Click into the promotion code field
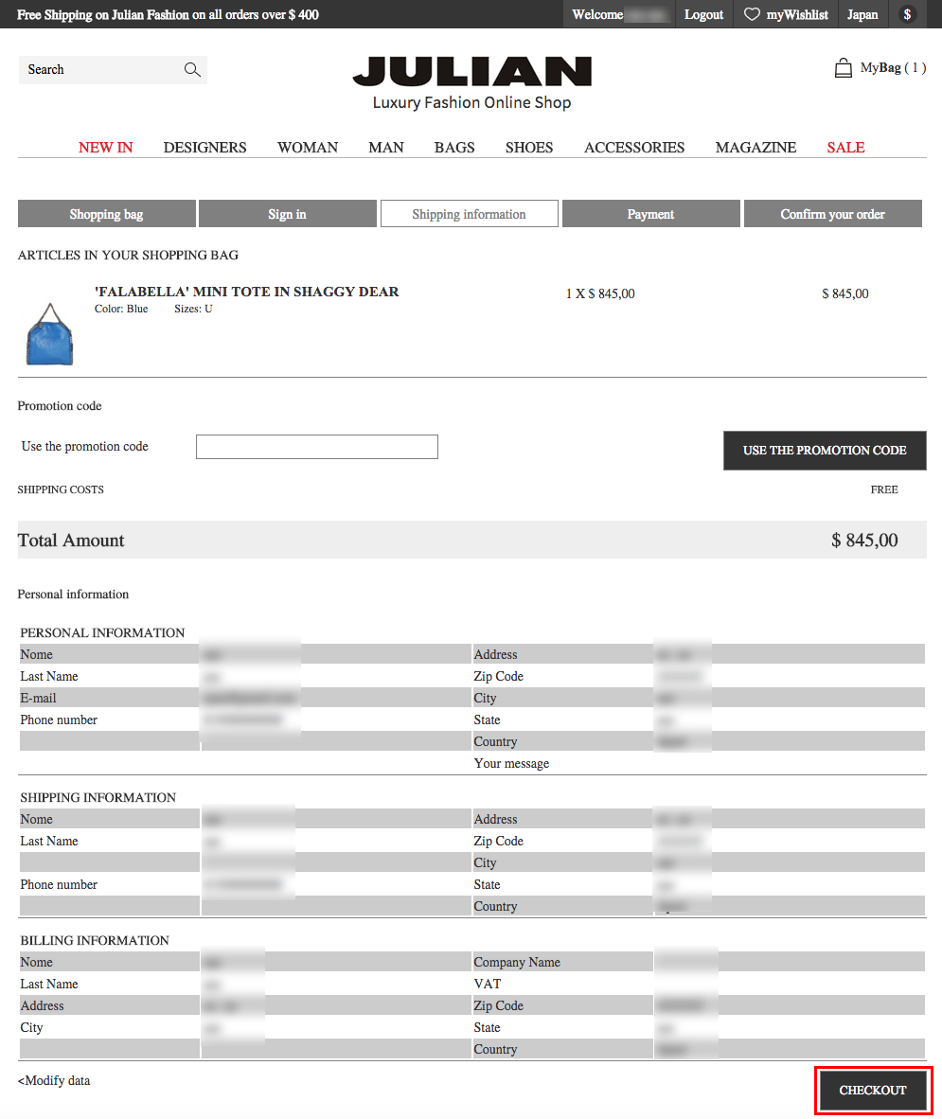The image size is (942, 1119). [x=317, y=447]
